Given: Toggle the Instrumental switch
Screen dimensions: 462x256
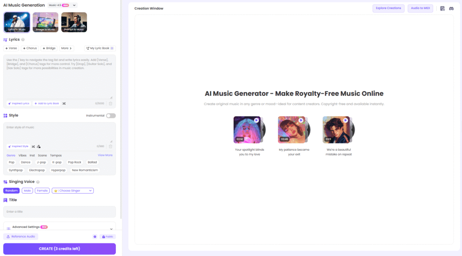Looking at the screenshot, I should (x=111, y=116).
